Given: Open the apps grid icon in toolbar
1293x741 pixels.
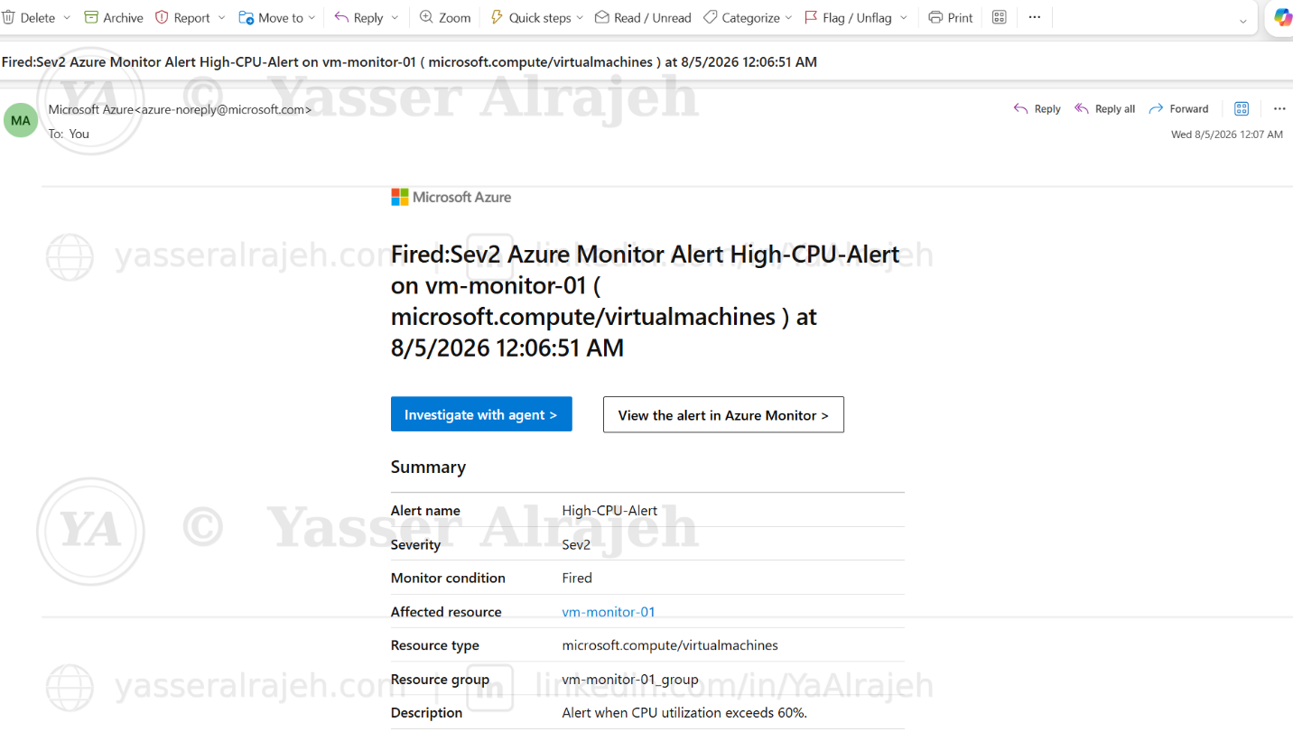Looking at the screenshot, I should point(999,17).
